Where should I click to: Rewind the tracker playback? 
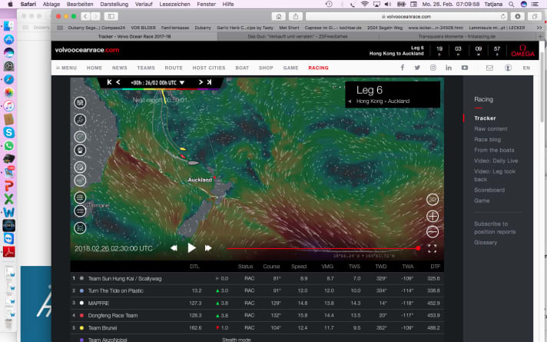click(x=174, y=247)
